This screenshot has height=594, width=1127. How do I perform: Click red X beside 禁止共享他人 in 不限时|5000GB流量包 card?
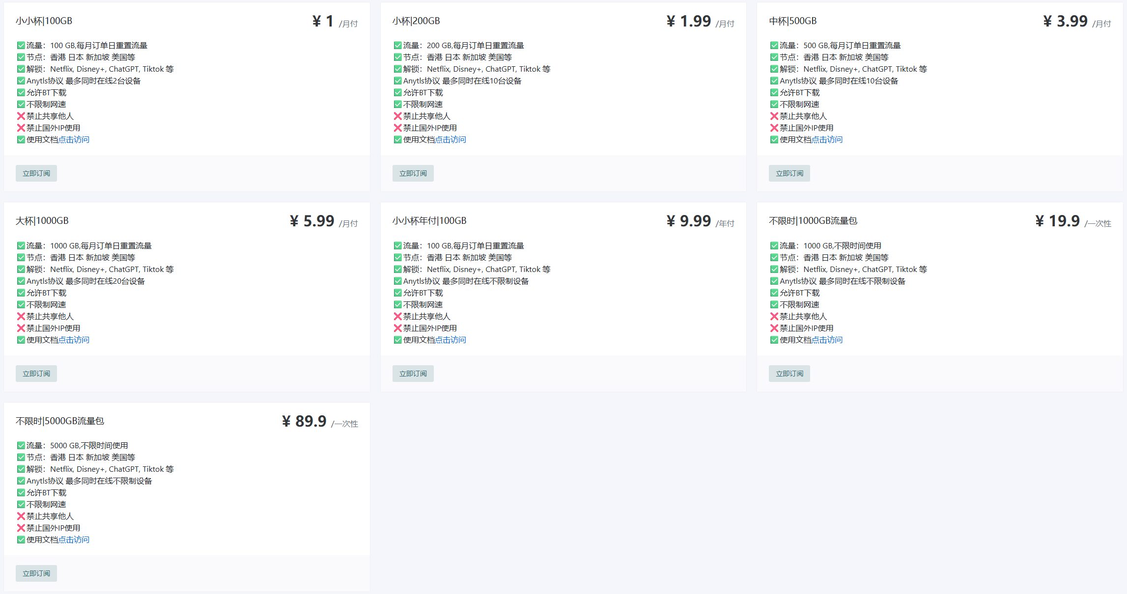(21, 516)
